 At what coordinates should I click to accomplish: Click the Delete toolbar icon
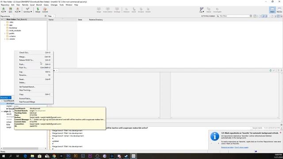coord(148,10)
